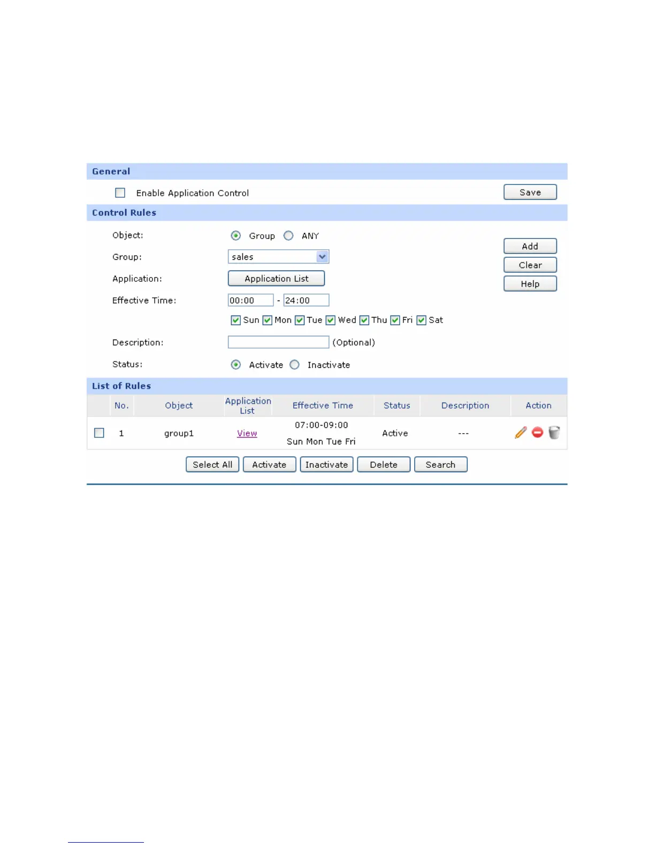Toggle the Sat day checkbox
Screen dimensions: 655x847
[421, 320]
